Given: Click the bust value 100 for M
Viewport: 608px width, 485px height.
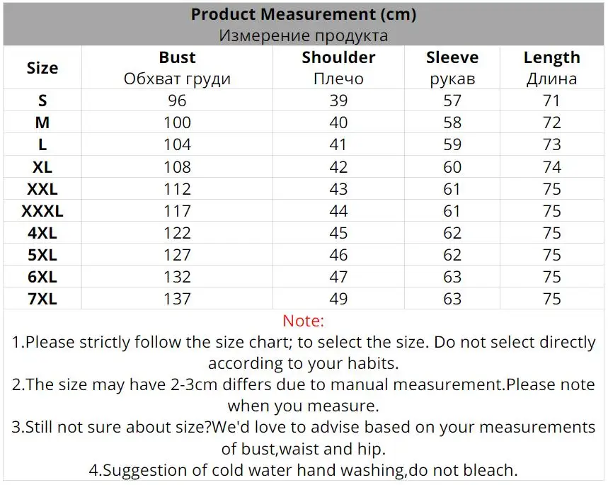Looking at the screenshot, I should pos(177,122).
